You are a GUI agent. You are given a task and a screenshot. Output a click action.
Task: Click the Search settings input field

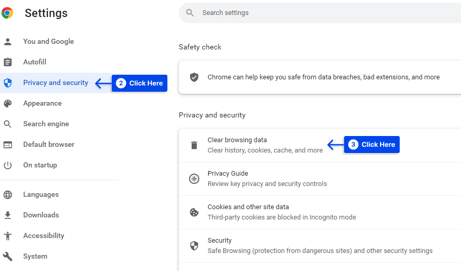pyautogui.click(x=320, y=13)
